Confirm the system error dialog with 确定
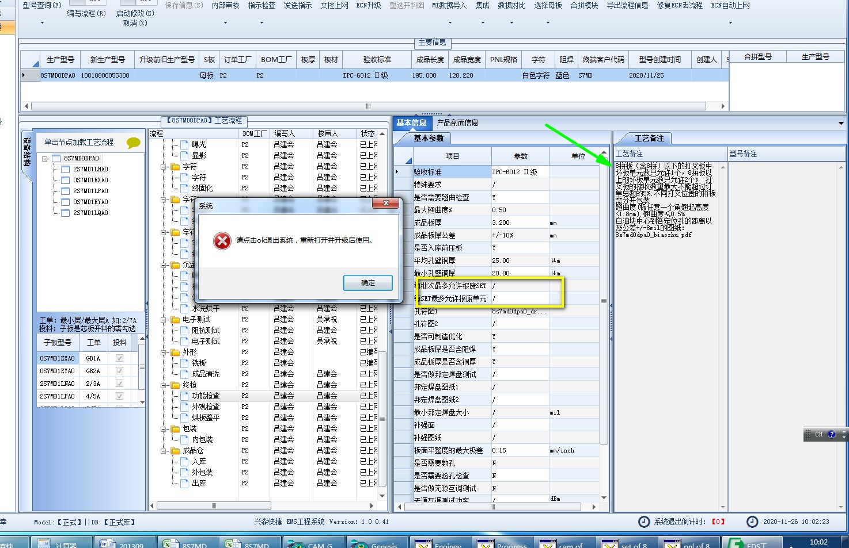The height and width of the screenshot is (548, 849). [x=368, y=283]
